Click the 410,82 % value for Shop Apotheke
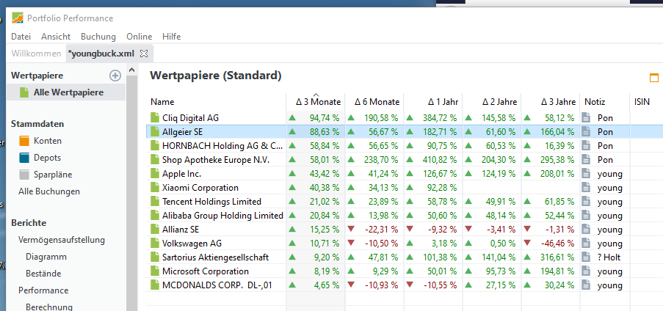Image resolution: width=663 pixels, height=311 pixels. point(440,160)
